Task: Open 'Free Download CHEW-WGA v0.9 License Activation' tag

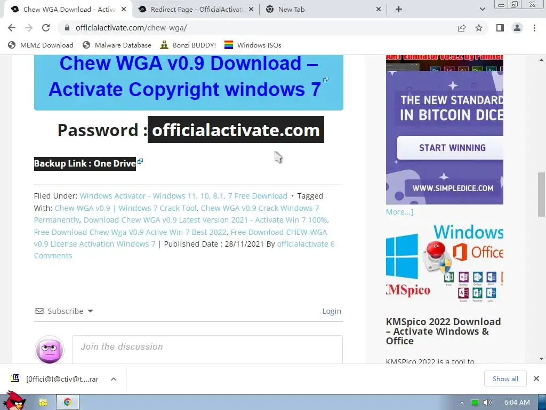Action: 180,238
